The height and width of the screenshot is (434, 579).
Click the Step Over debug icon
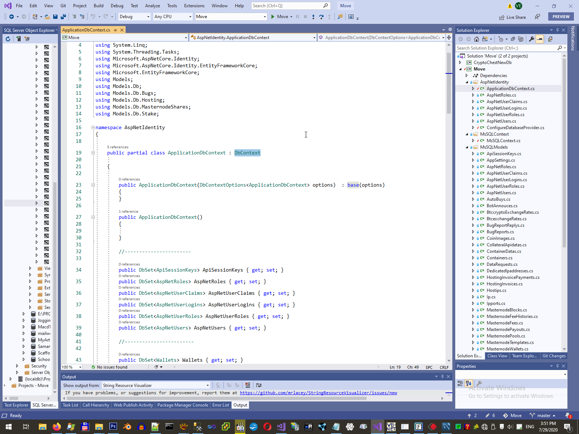321,17
